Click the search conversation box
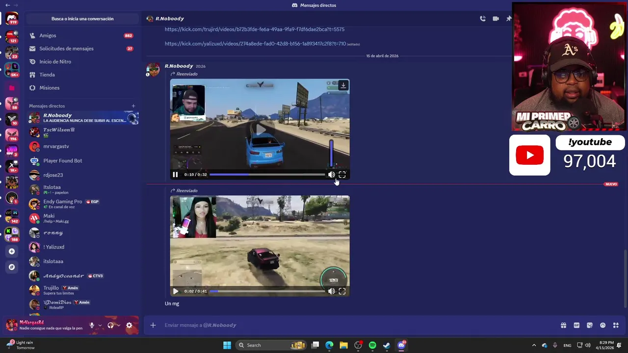Screen dimensions: 628x353 82,19
